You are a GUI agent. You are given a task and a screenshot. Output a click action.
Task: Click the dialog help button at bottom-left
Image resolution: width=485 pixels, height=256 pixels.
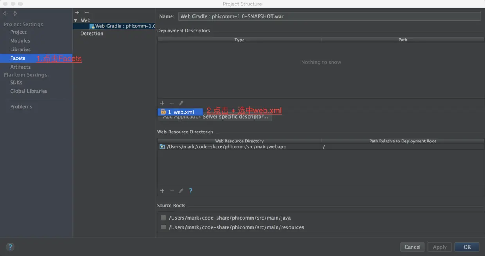pyautogui.click(x=10, y=247)
